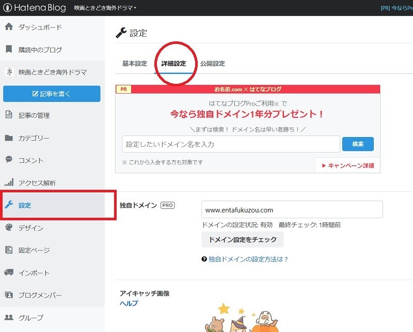Screen dimensions: 413x332
Task: Click the ブログメンバー member icon
Action: 9,295
